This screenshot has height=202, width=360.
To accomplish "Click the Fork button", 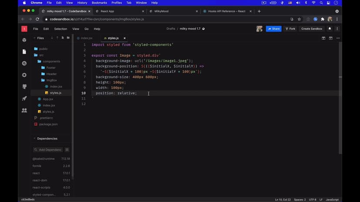I will [x=290, y=29].
